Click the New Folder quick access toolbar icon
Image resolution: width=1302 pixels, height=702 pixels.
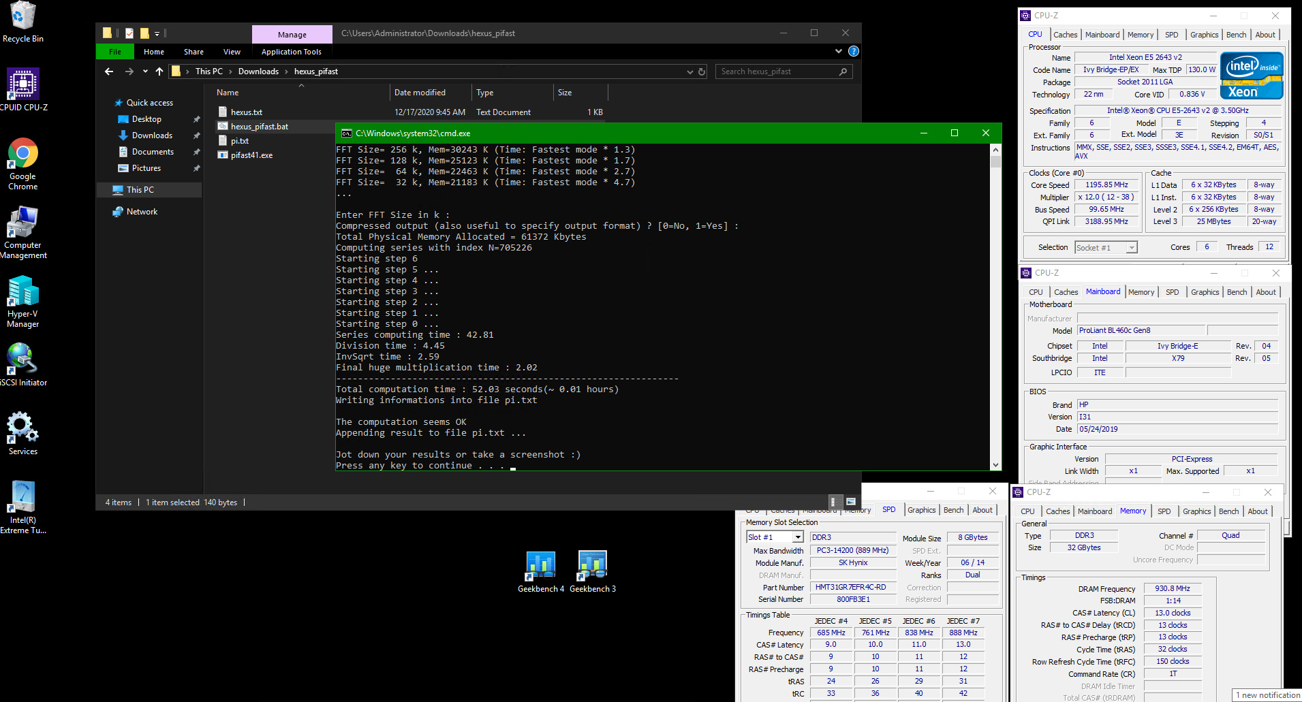coord(144,33)
